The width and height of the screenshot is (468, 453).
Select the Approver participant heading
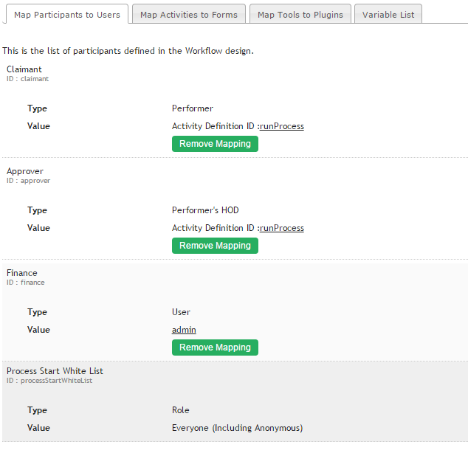25,171
